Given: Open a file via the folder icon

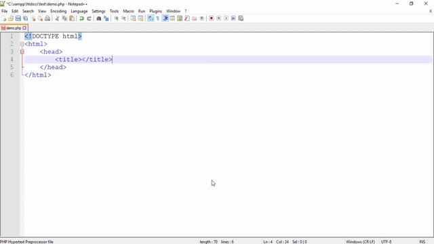Looking at the screenshot, I should click(11, 18).
